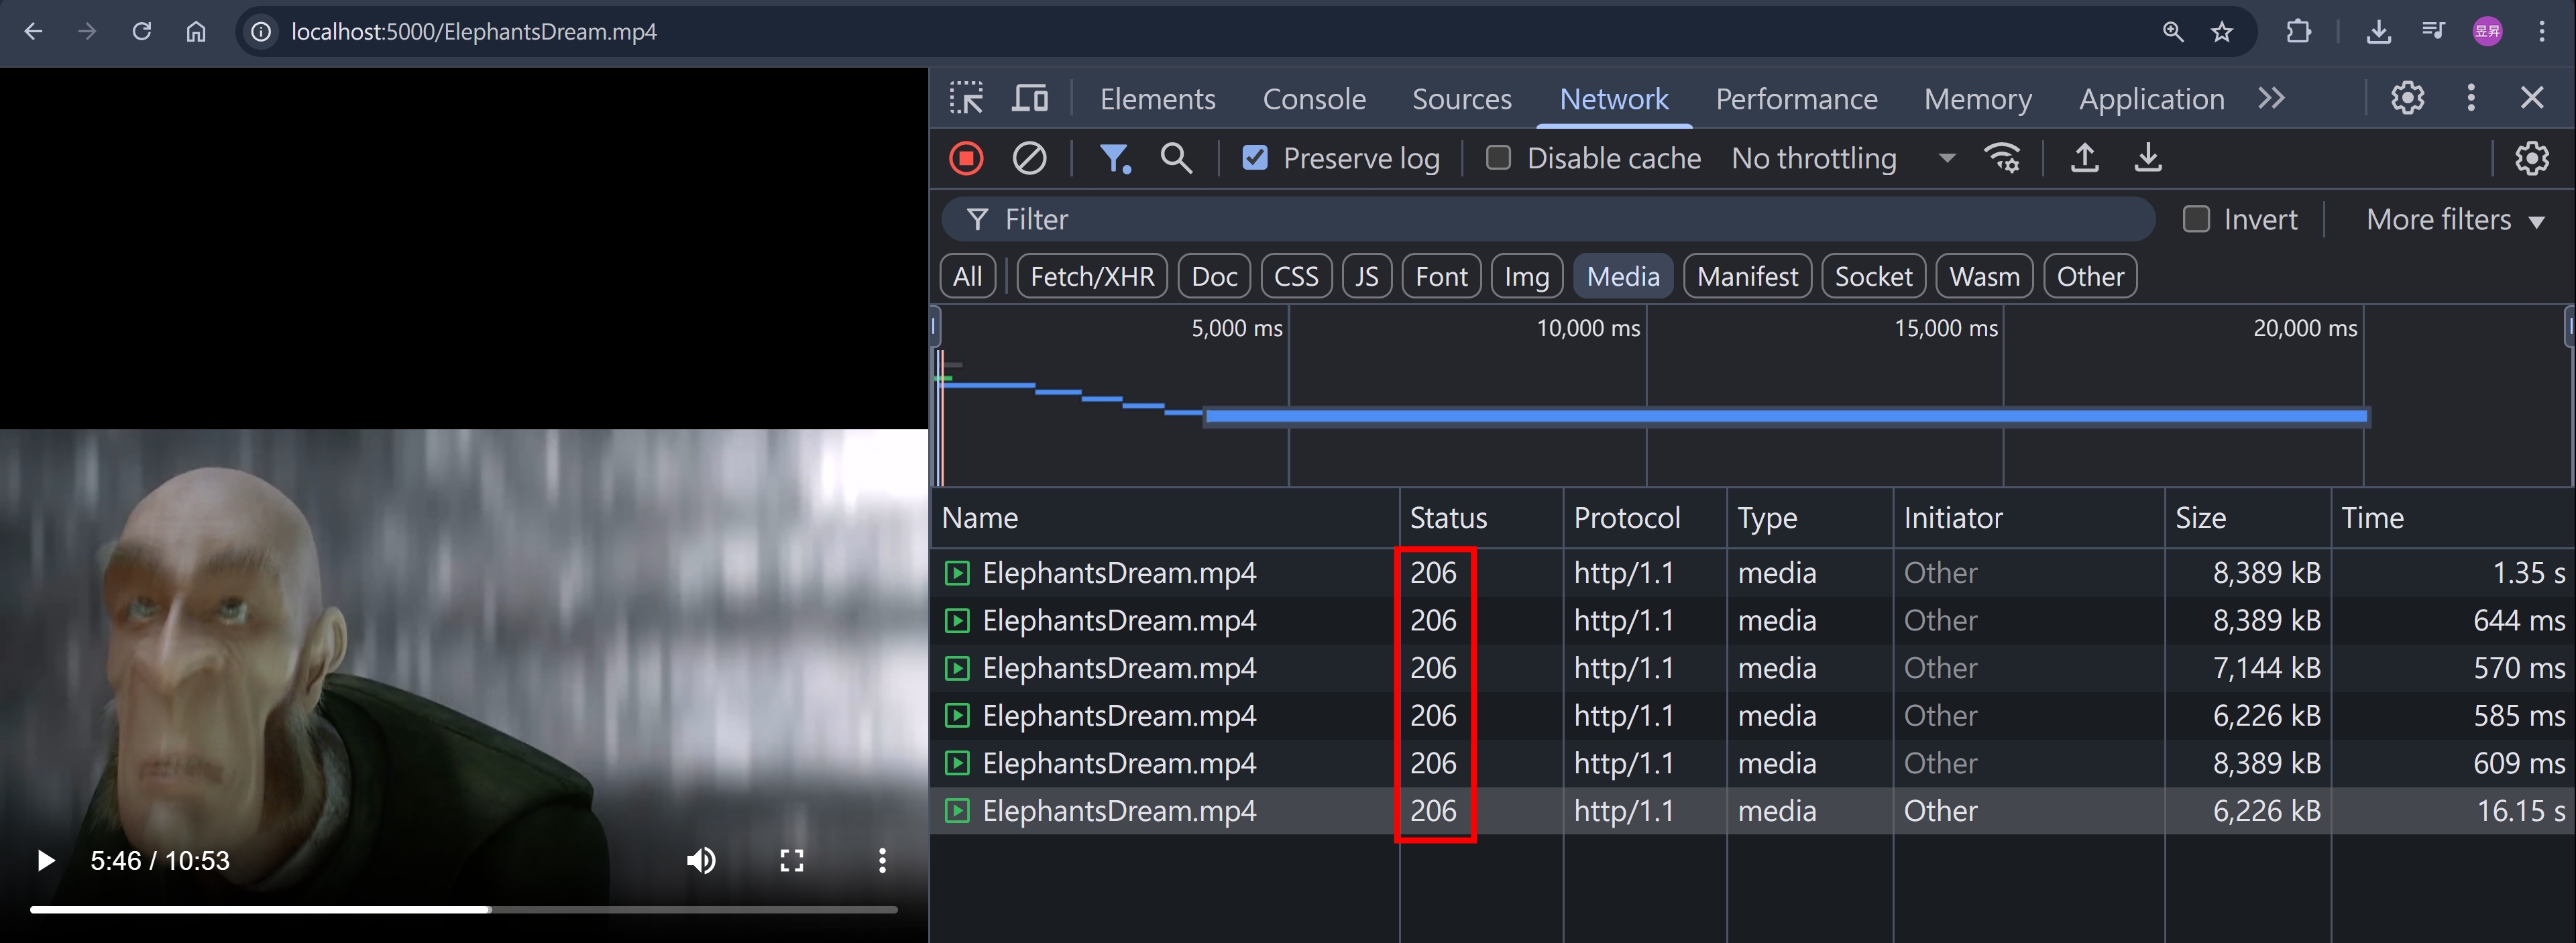2576x943 pixels.
Task: Open the zoom magnifier icon in address bar
Action: click(2172, 32)
